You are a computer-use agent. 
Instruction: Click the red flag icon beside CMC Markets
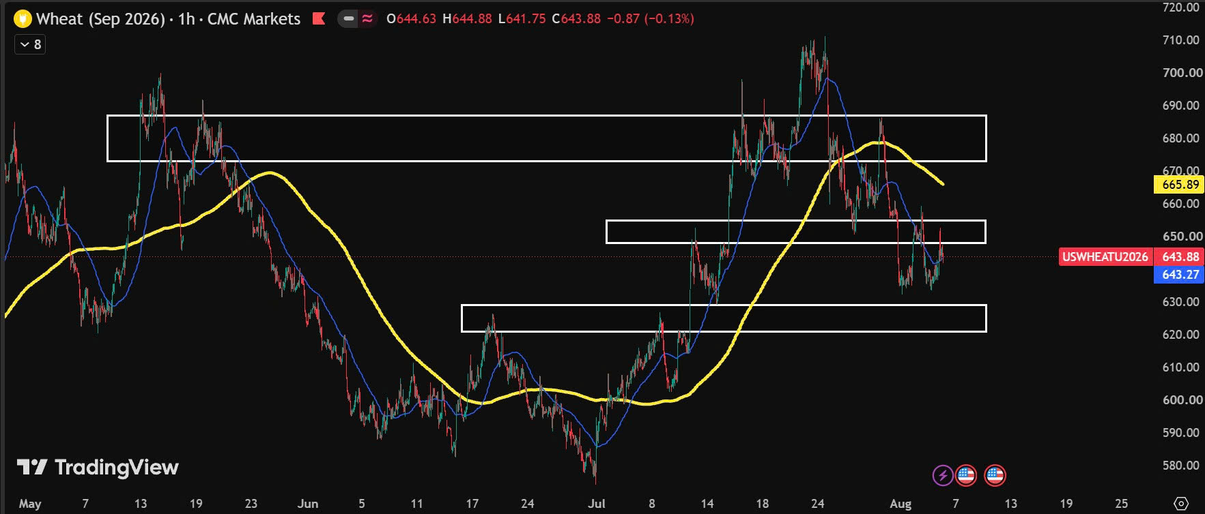tap(319, 18)
